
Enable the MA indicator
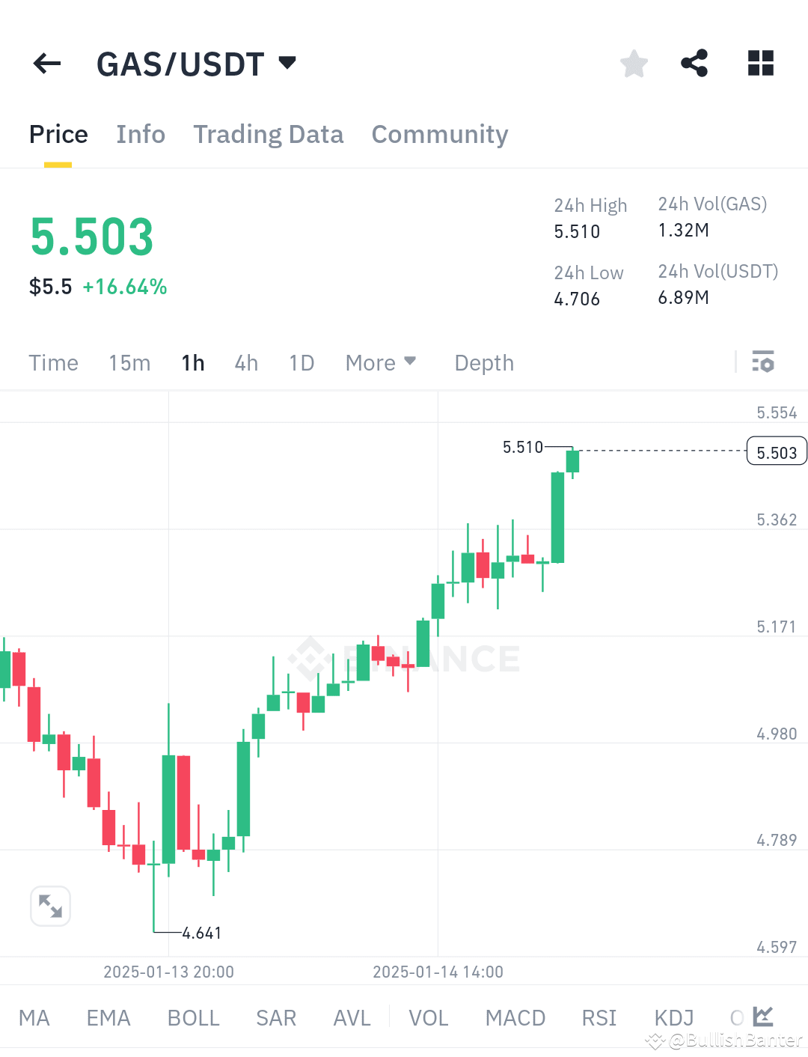[34, 1017]
